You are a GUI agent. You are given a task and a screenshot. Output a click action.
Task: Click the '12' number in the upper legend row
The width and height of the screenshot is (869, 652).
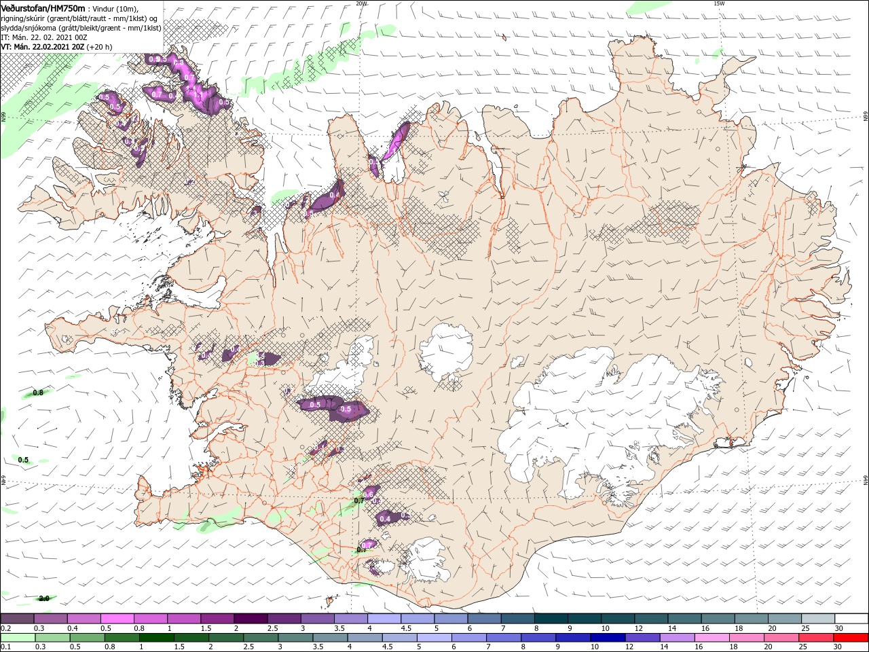(640, 628)
